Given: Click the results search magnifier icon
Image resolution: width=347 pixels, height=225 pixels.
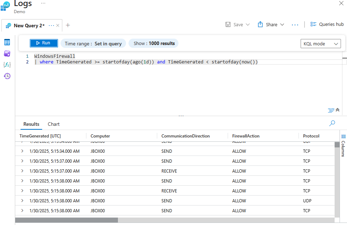Looking at the screenshot, I should pos(332,123).
